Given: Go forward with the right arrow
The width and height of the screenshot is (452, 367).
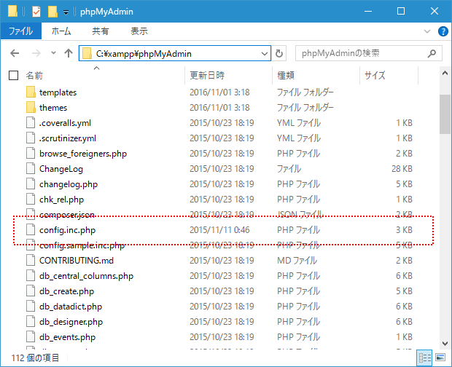Looking at the screenshot, I should (36, 53).
